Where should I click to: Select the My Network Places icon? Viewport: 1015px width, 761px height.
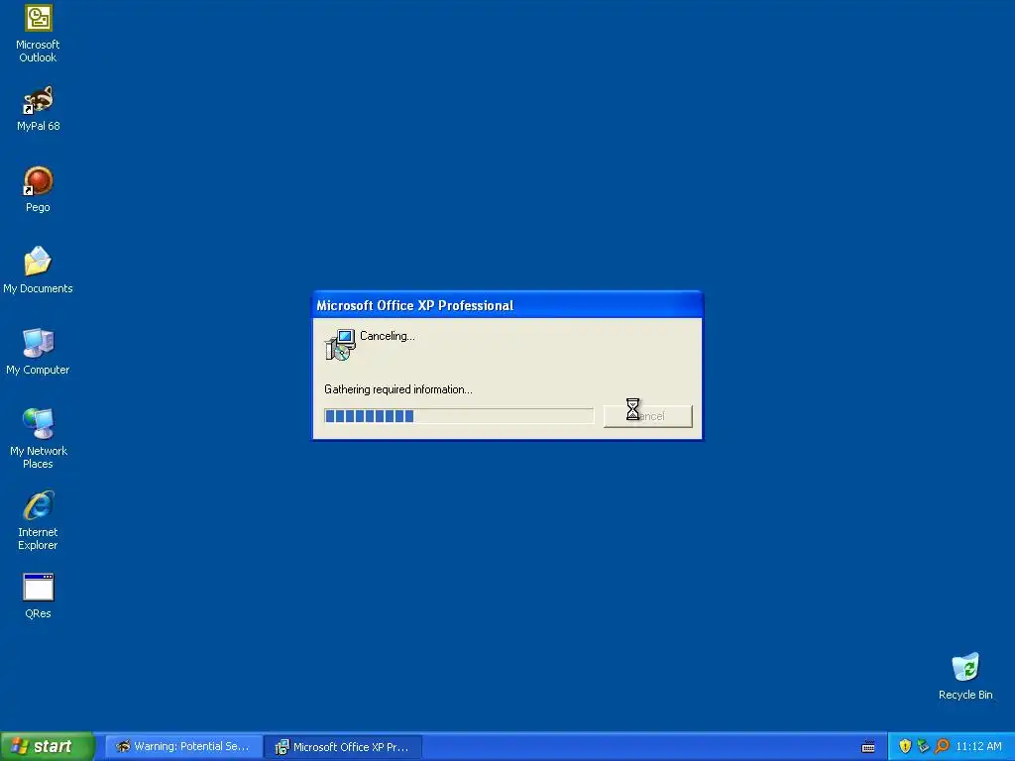(39, 439)
